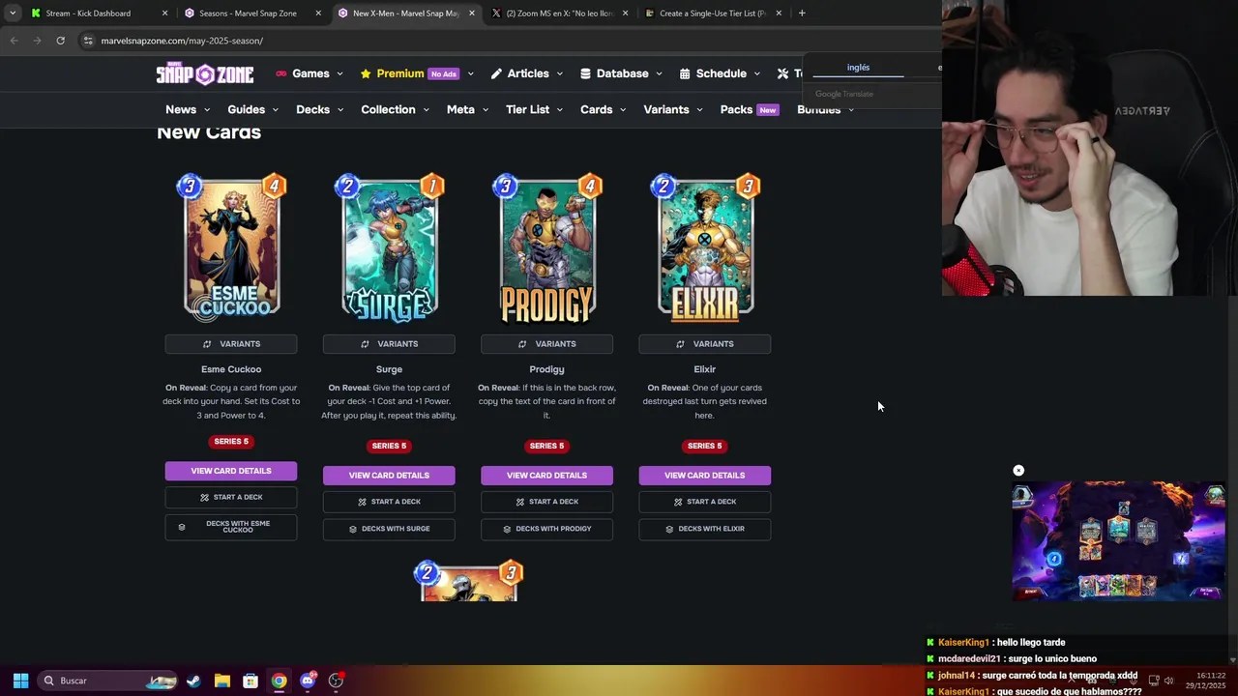This screenshot has height=696, width=1238.
Task: Open the Schedule dropdown
Action: point(720,73)
